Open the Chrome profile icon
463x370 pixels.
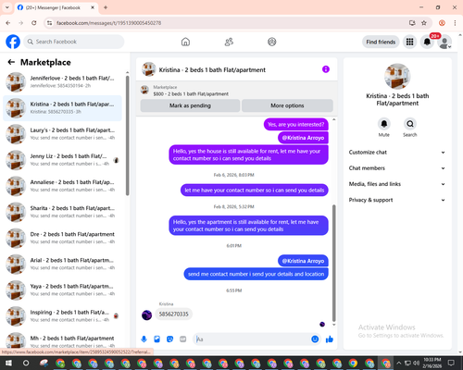pos(442,23)
